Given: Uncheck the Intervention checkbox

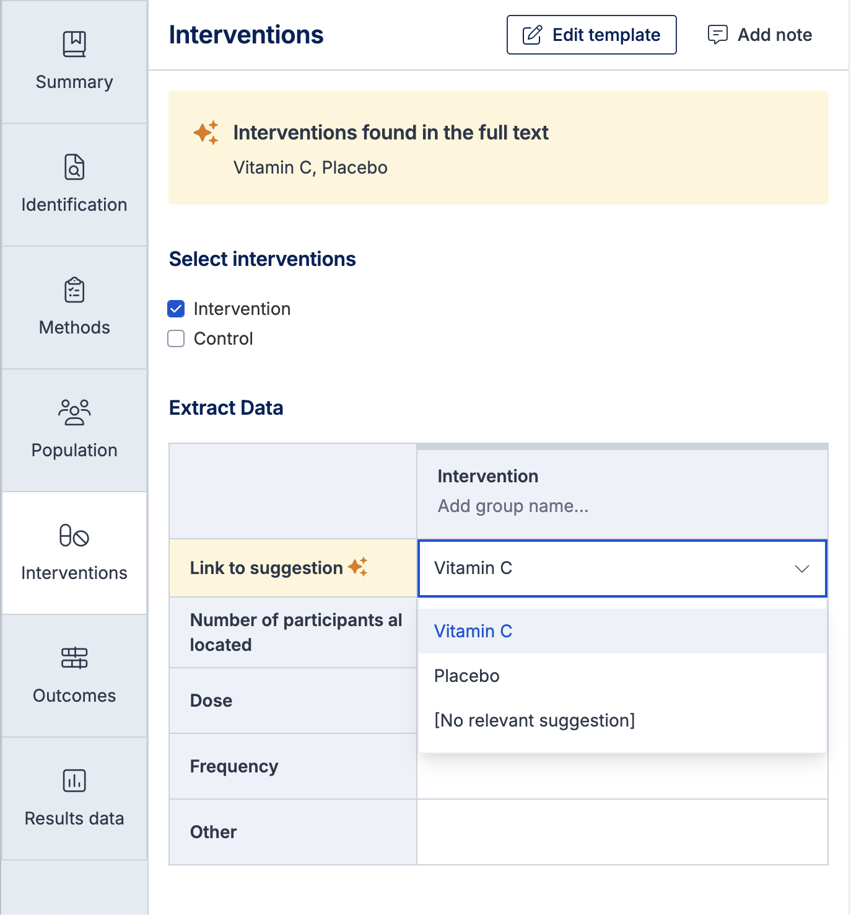Looking at the screenshot, I should 177,309.
